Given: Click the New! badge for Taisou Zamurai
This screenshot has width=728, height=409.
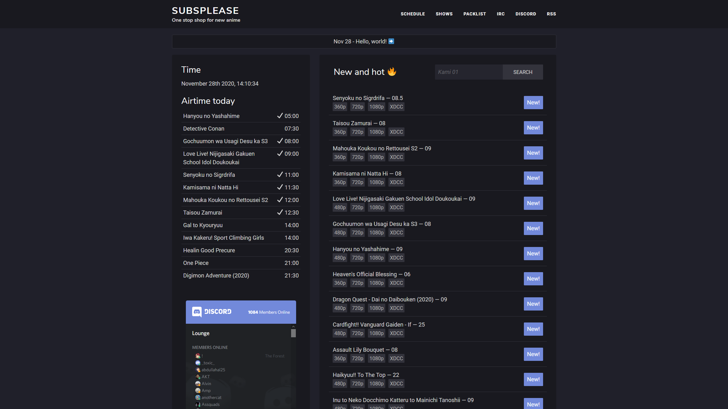Looking at the screenshot, I should [533, 128].
